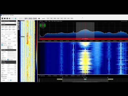Stop the radio with the Stop button
This screenshot has width=128, height=96.
[x=5, y=18]
